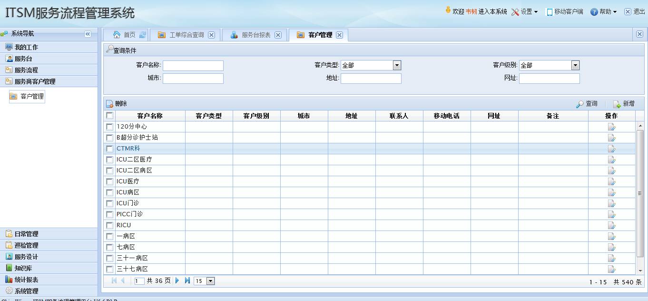This screenshot has height=301, width=648.
Task: Check the checkbox for 120分中心 row
Action: pyautogui.click(x=109, y=126)
